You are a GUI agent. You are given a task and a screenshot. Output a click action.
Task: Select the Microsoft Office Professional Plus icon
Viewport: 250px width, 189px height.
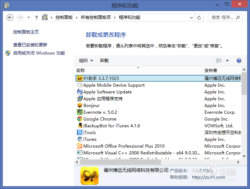pyautogui.click(x=79, y=146)
